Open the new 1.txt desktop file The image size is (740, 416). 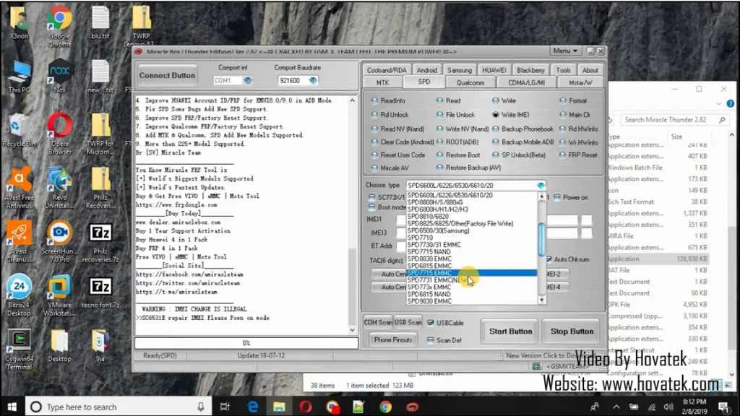point(100,77)
